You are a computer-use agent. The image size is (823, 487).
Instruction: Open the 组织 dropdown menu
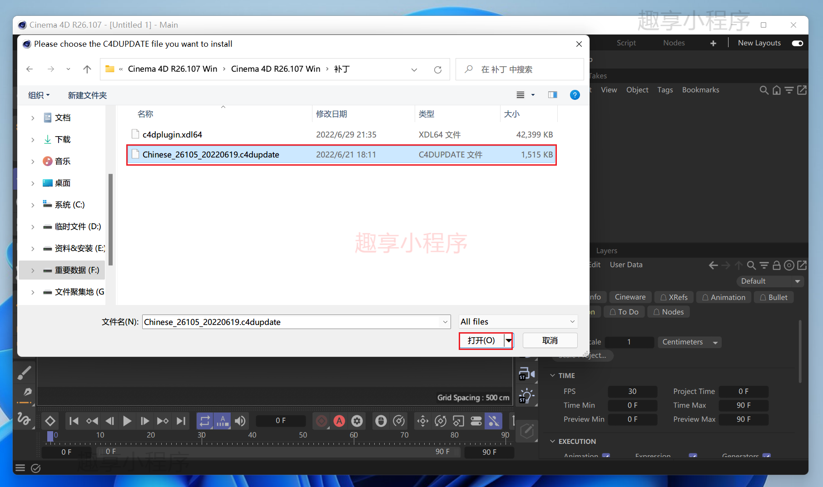[x=39, y=95]
